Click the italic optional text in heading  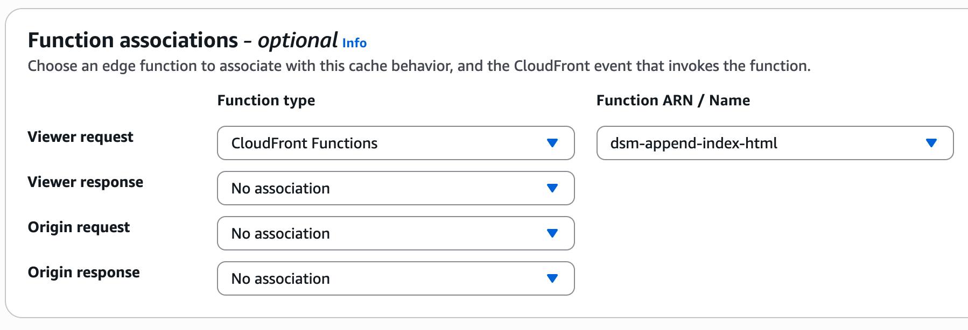tap(298, 40)
